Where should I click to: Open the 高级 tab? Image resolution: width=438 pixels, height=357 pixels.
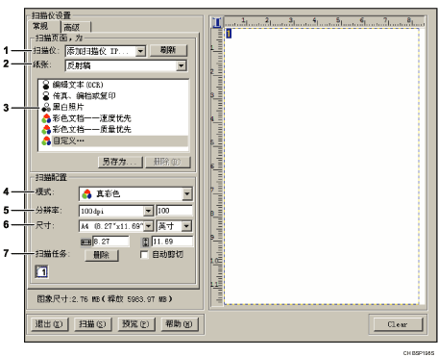coord(76,27)
